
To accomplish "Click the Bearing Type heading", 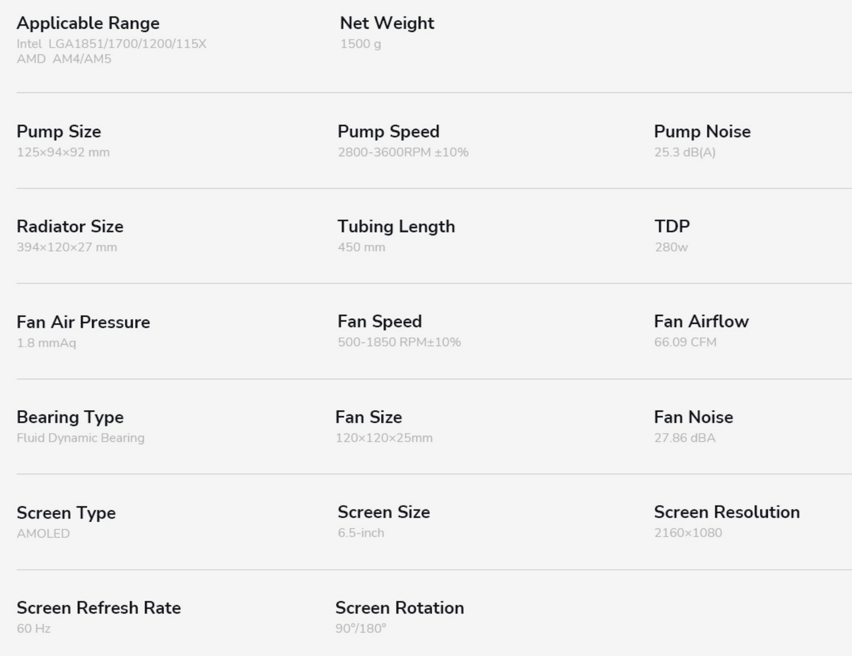I will tap(70, 417).
